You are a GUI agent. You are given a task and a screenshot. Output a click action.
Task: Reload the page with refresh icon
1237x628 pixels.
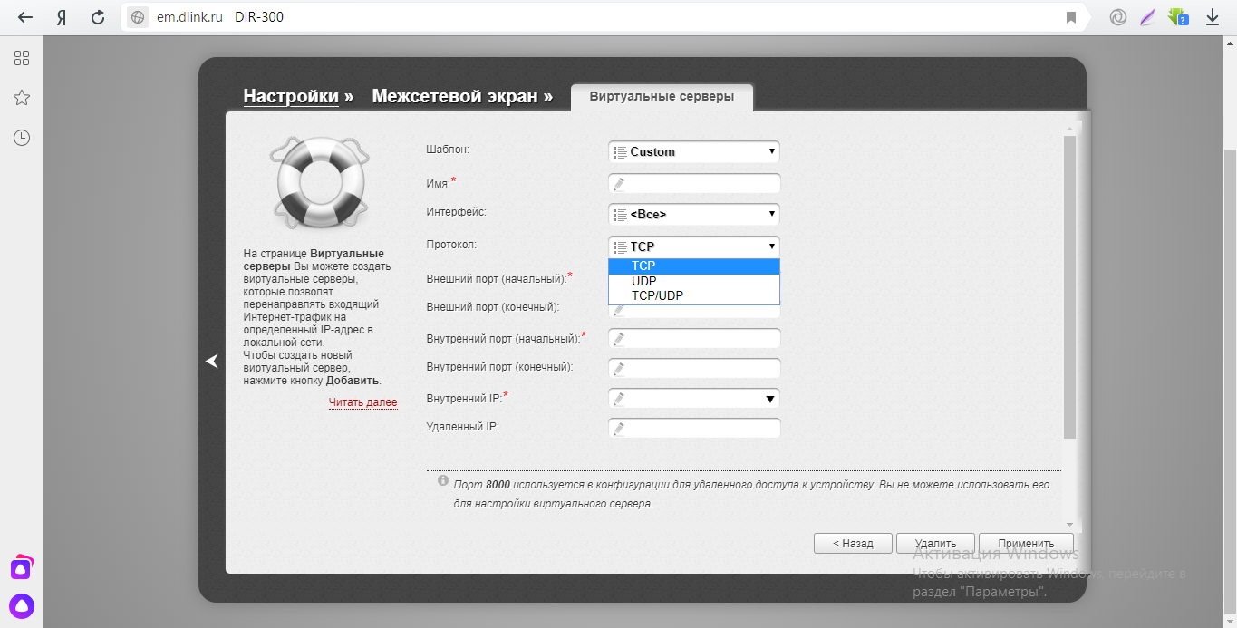(x=97, y=17)
